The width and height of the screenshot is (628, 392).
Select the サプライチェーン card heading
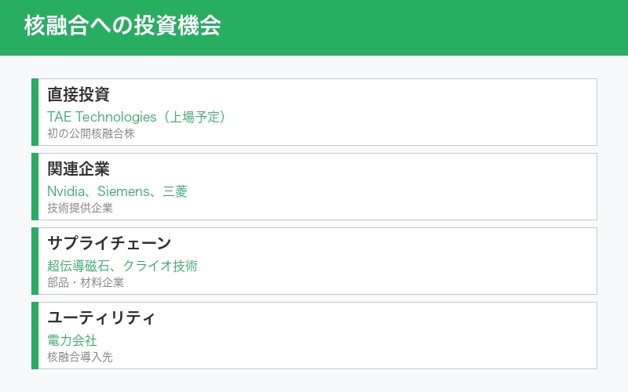click(x=109, y=244)
